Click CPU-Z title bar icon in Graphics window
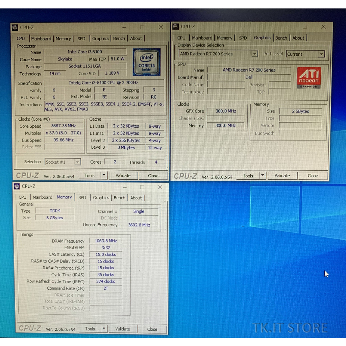346x346 pixels. click(176, 26)
